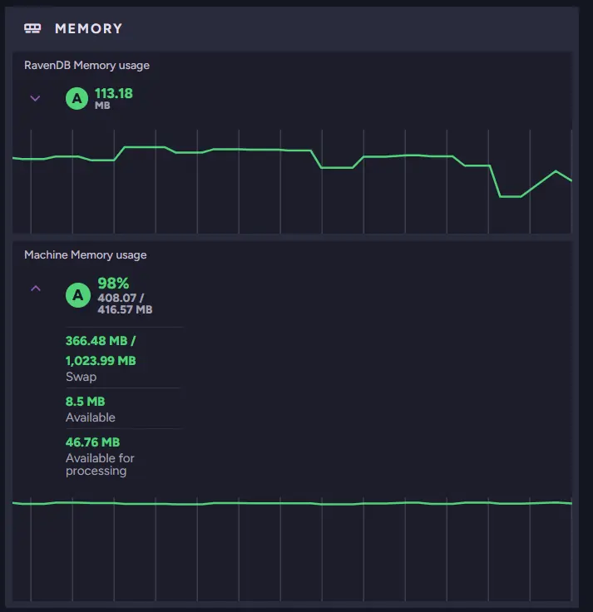Click the lowest dip in RavenDB memory graph
Screen dimensions: 593x612
511,196
